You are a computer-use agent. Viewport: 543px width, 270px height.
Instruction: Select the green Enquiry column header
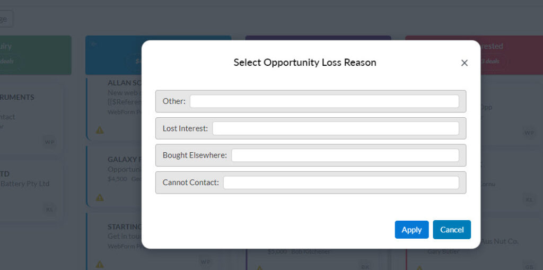pos(36,55)
